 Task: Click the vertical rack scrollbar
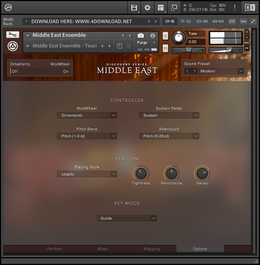pos(254,141)
